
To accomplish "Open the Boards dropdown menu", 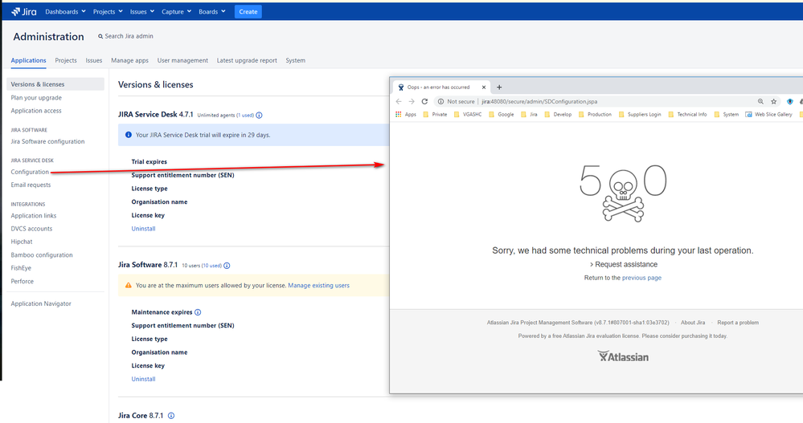I will point(212,12).
